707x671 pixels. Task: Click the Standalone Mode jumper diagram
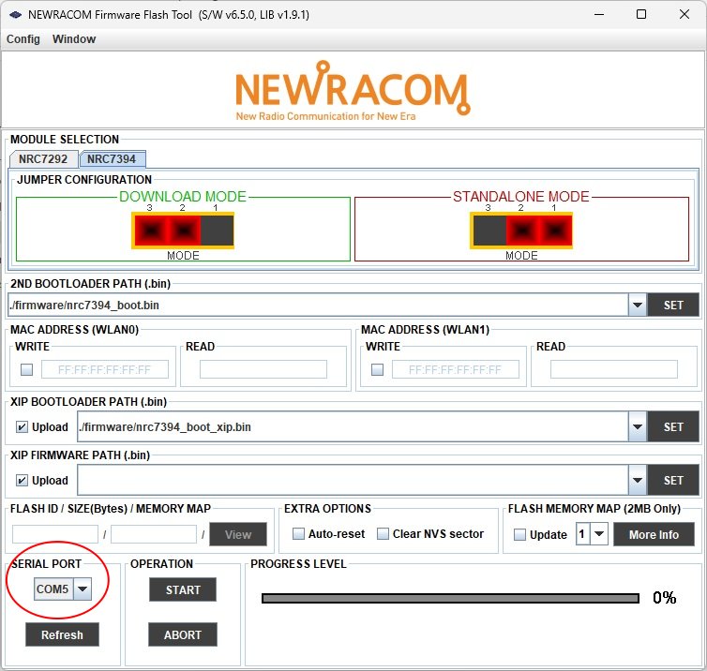(521, 230)
